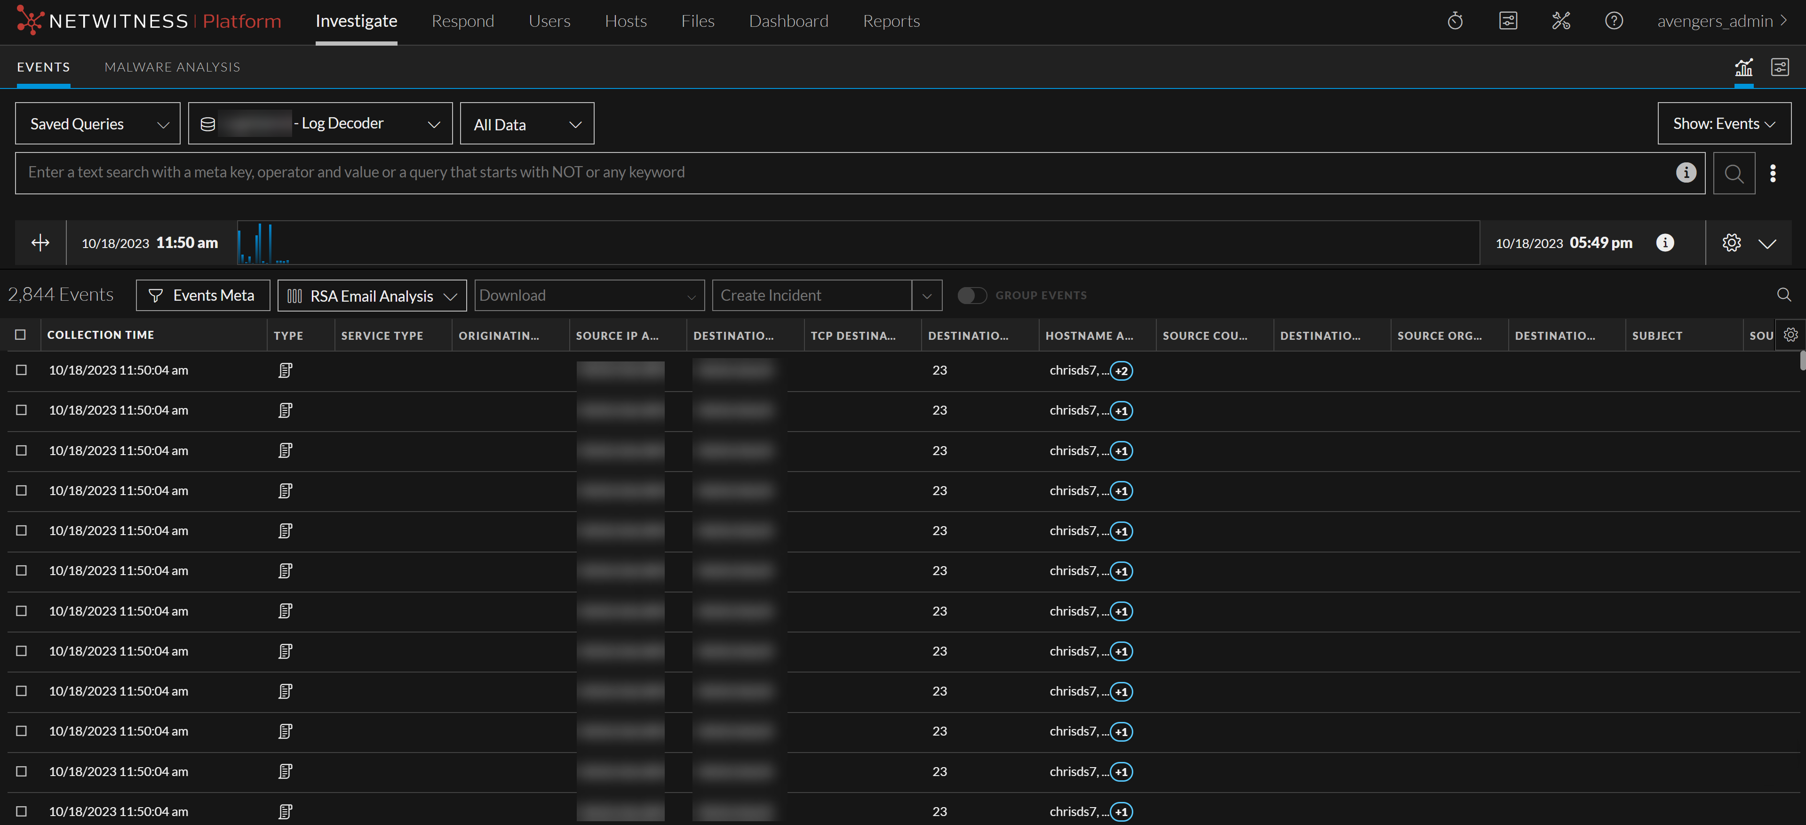Screen dimensions: 1806x825
Task: Click the column settings gear in table header
Action: (x=1790, y=335)
